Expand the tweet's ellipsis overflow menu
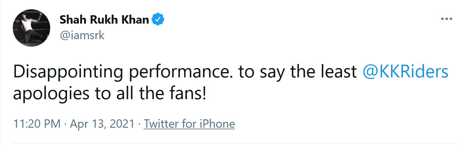 click(x=447, y=19)
